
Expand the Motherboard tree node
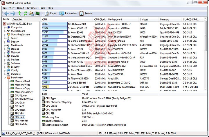pos(5,31)
